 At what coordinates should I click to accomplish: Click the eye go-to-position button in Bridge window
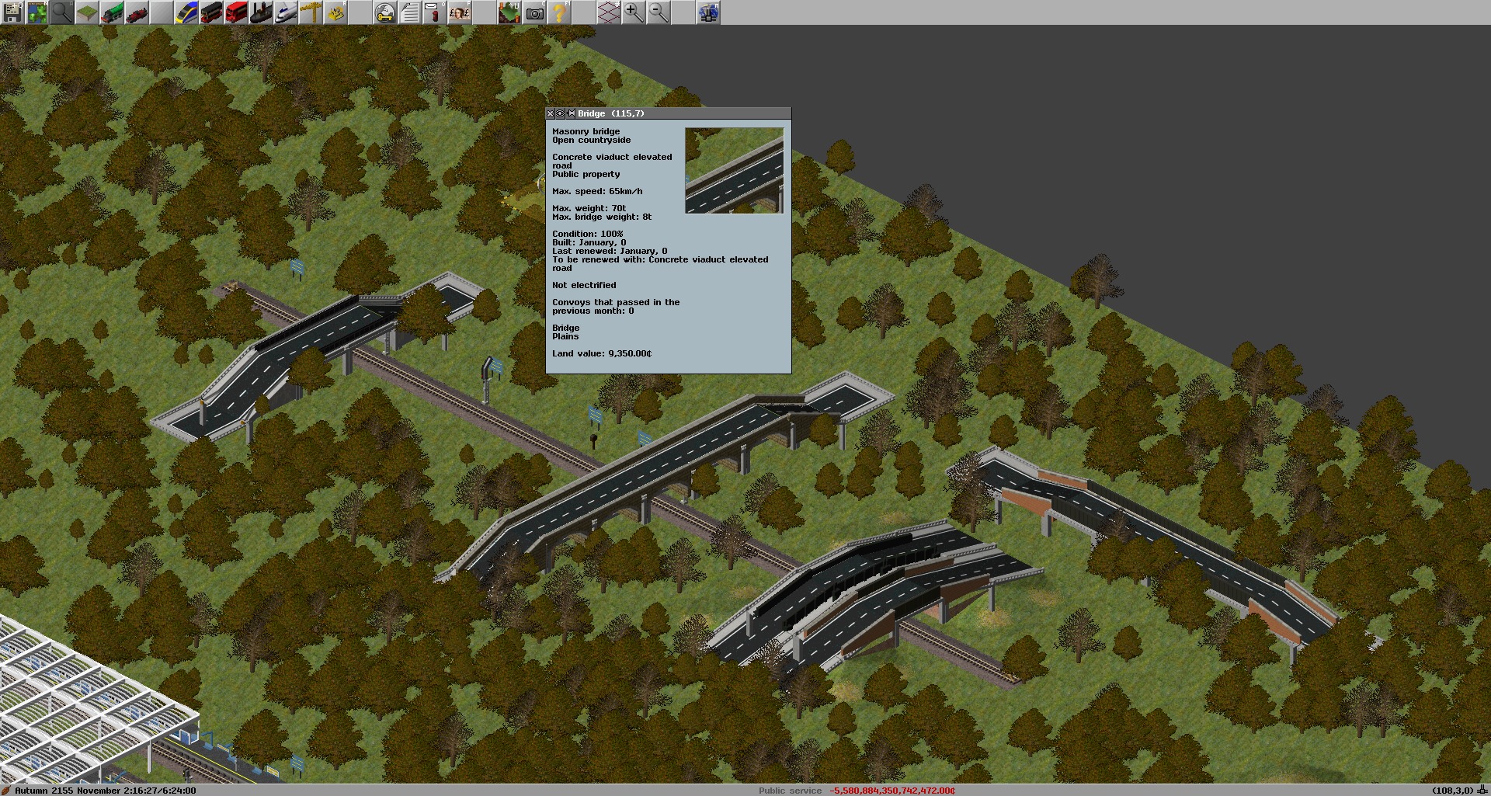(560, 113)
